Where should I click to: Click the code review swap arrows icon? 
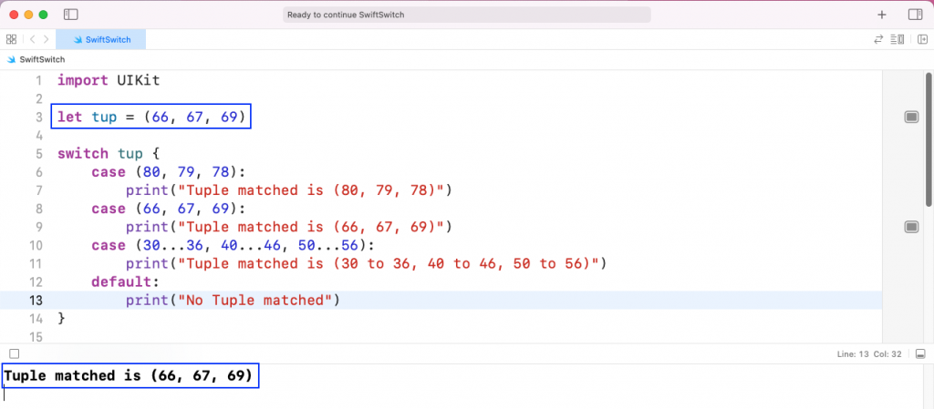coord(878,39)
